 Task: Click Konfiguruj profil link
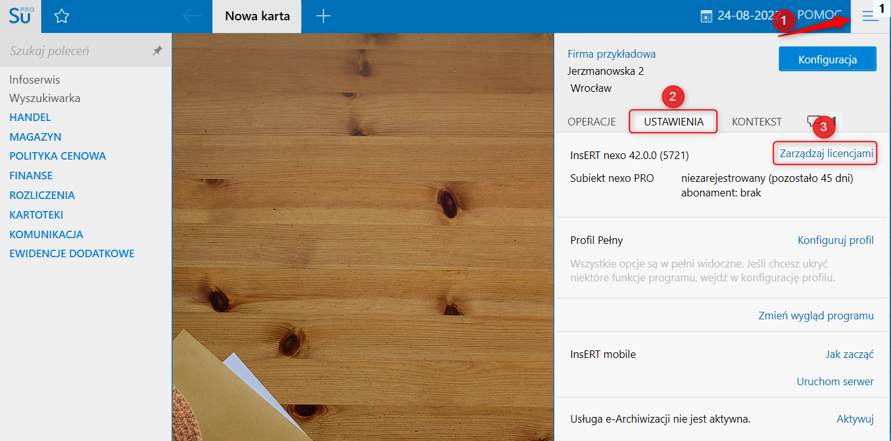click(835, 240)
